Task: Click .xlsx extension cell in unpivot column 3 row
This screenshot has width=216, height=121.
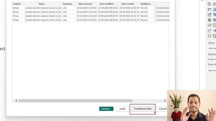Action: 69,16
